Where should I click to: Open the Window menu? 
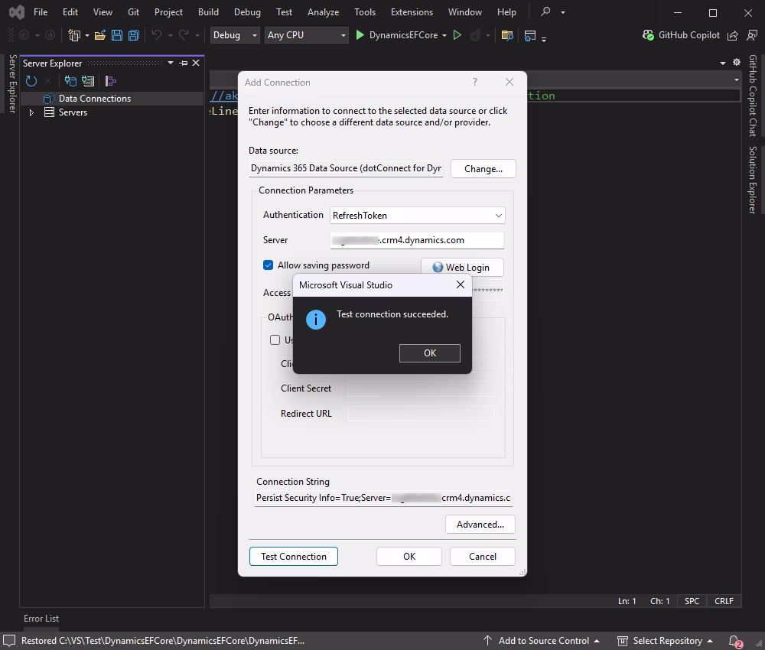pos(464,12)
